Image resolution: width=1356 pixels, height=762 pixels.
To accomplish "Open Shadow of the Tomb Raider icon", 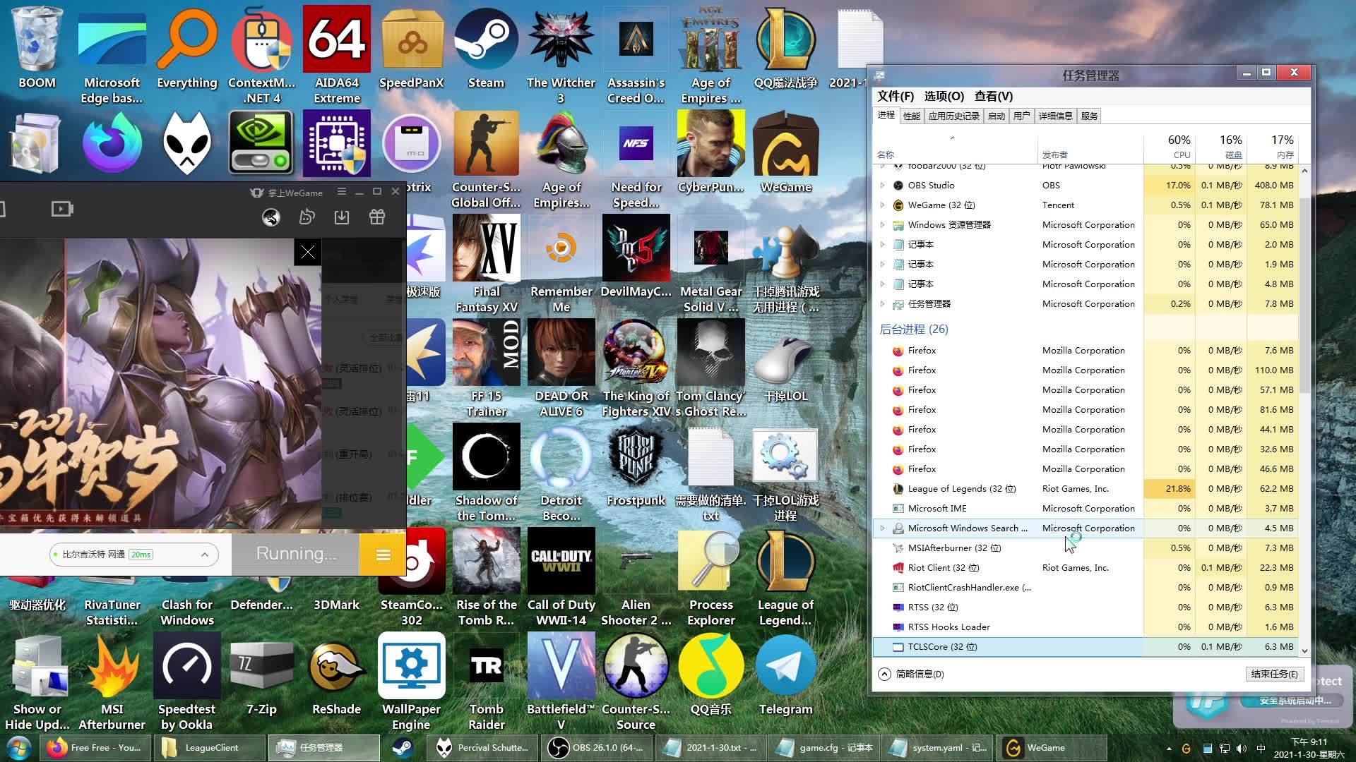I will [x=487, y=473].
